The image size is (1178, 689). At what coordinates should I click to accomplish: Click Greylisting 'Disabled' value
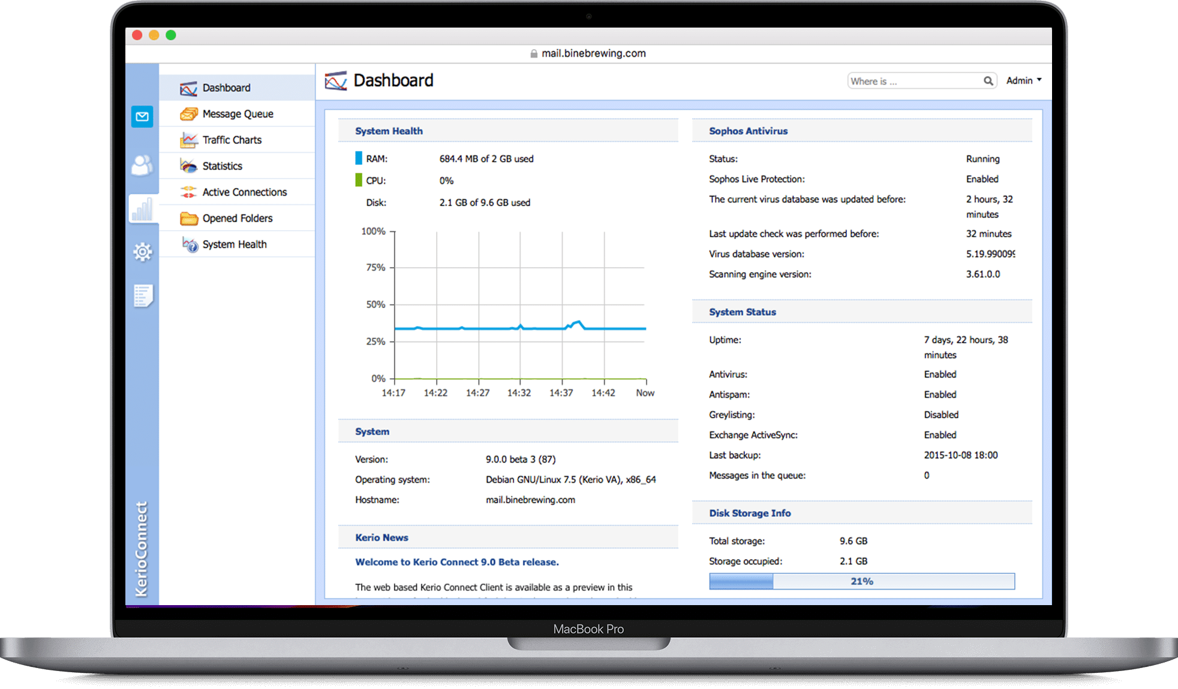941,415
